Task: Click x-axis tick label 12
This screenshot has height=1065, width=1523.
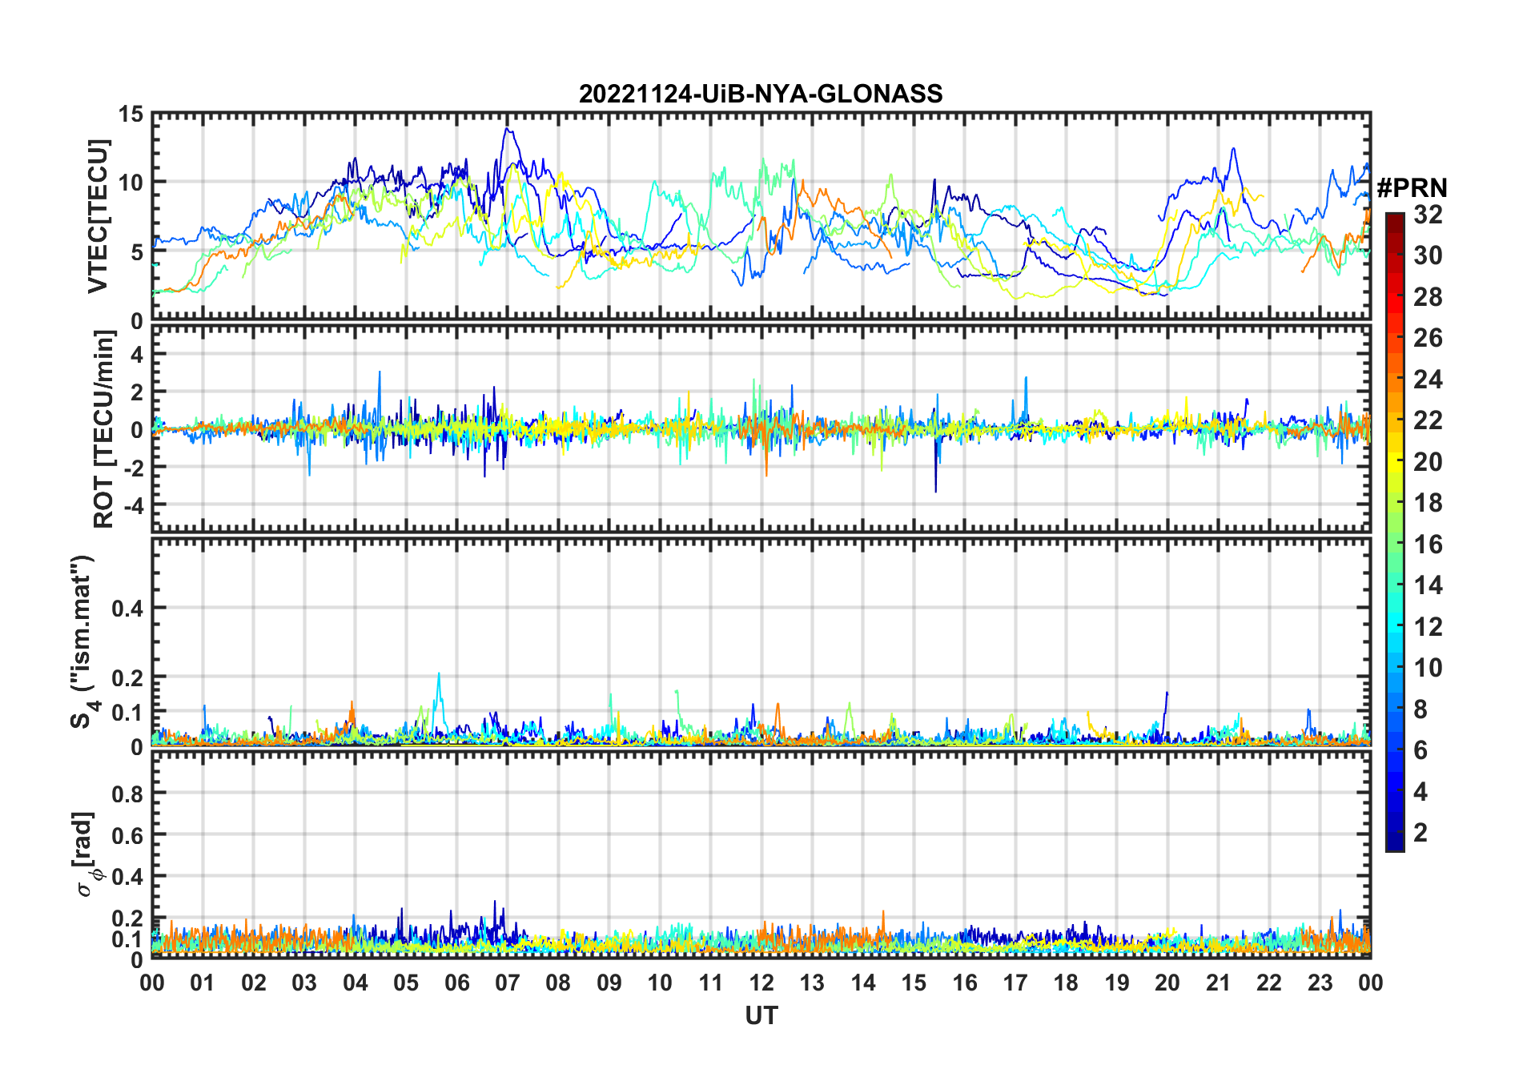Action: 761,983
